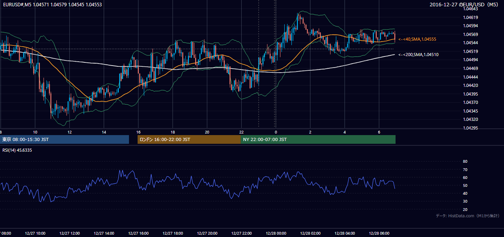Click hour label 22 under the price chart

pos(241,132)
